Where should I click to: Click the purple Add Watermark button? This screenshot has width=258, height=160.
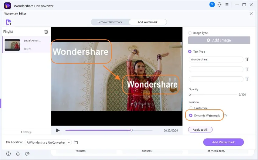pos(223,142)
